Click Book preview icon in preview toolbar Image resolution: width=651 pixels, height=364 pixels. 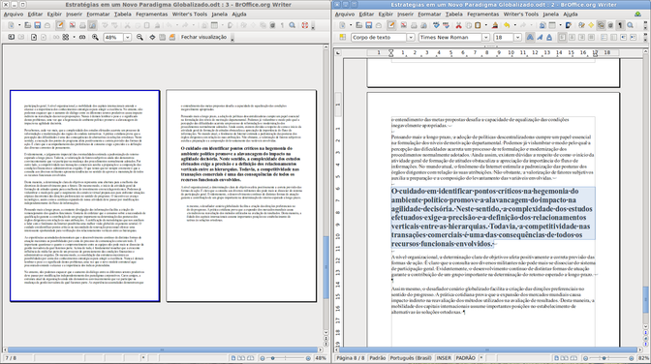click(82, 37)
